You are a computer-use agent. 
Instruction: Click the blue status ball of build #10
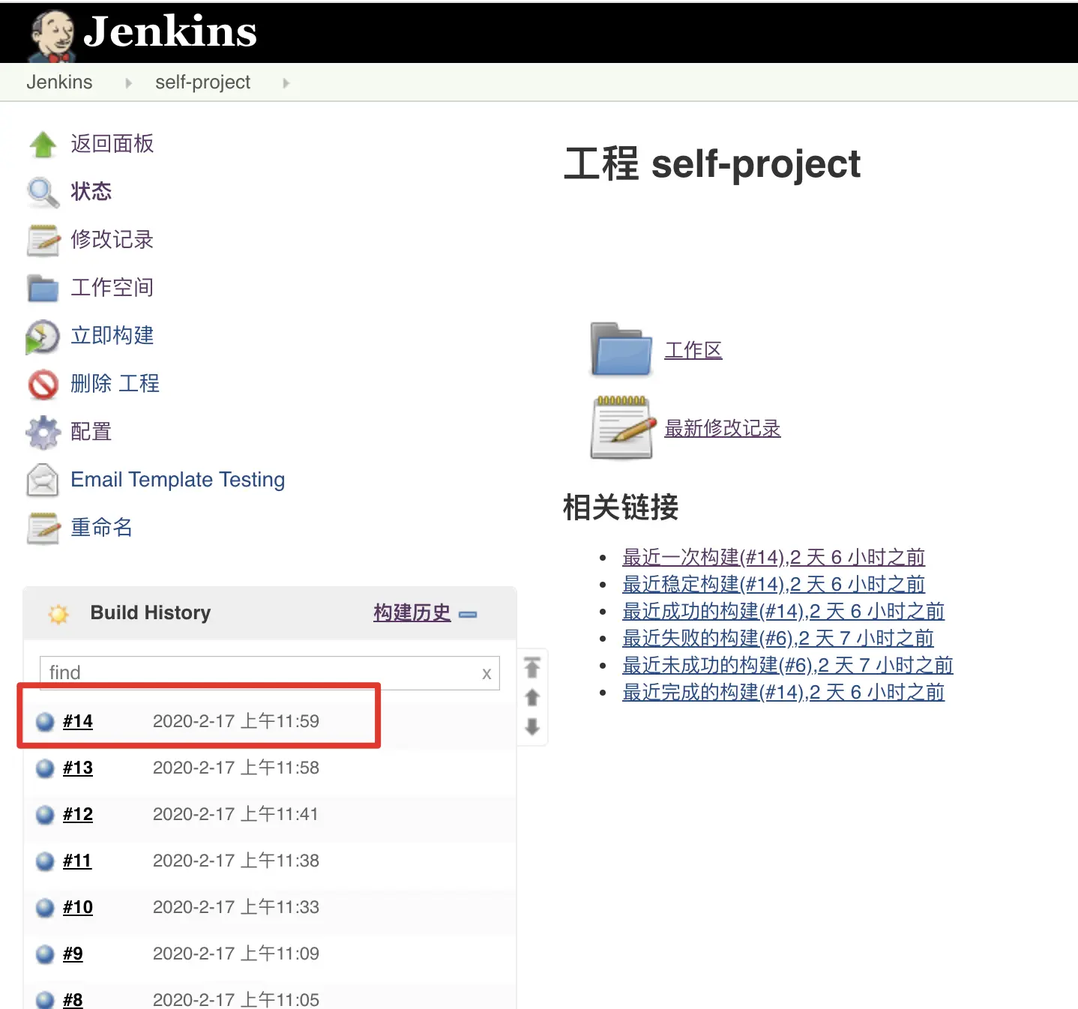pyautogui.click(x=45, y=907)
